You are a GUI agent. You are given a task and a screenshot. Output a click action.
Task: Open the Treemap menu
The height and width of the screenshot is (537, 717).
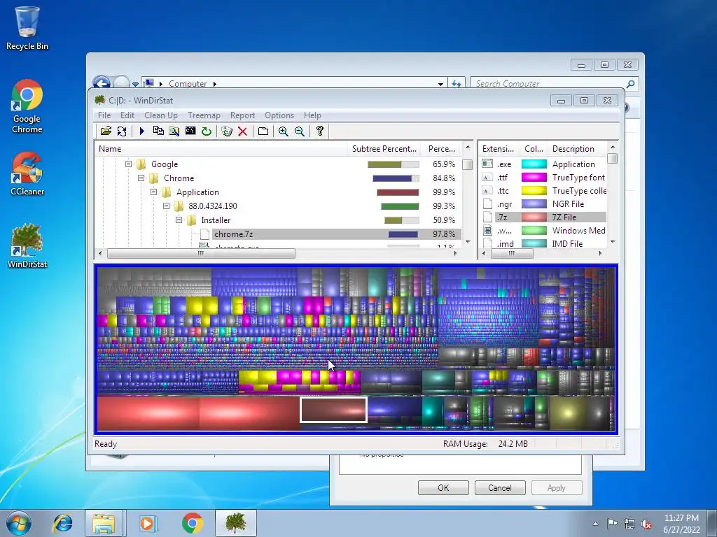pyautogui.click(x=204, y=115)
